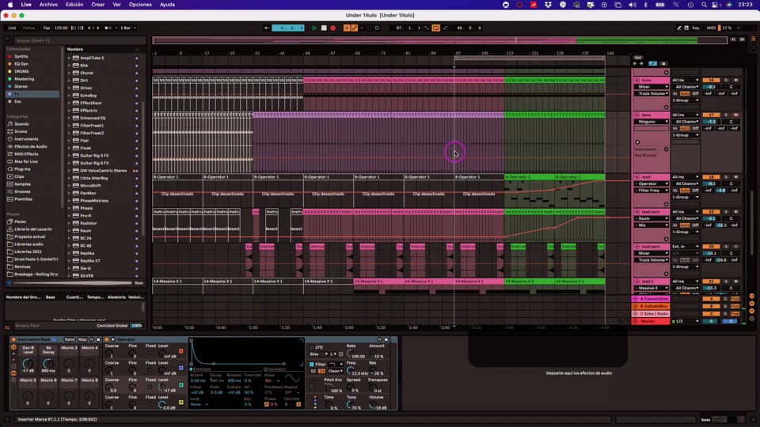Viewport: 760px width, 427px height.
Task: Open the Max for Live category
Action: pyautogui.click(x=25, y=161)
